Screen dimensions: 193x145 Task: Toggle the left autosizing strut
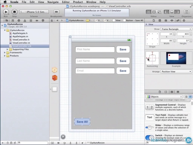pyautogui.click(x=148, y=58)
